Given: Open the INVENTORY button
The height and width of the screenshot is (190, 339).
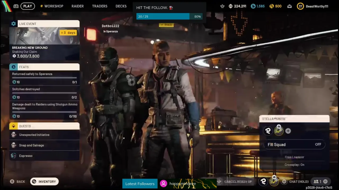Looking at the screenshot, I should coord(44,182).
